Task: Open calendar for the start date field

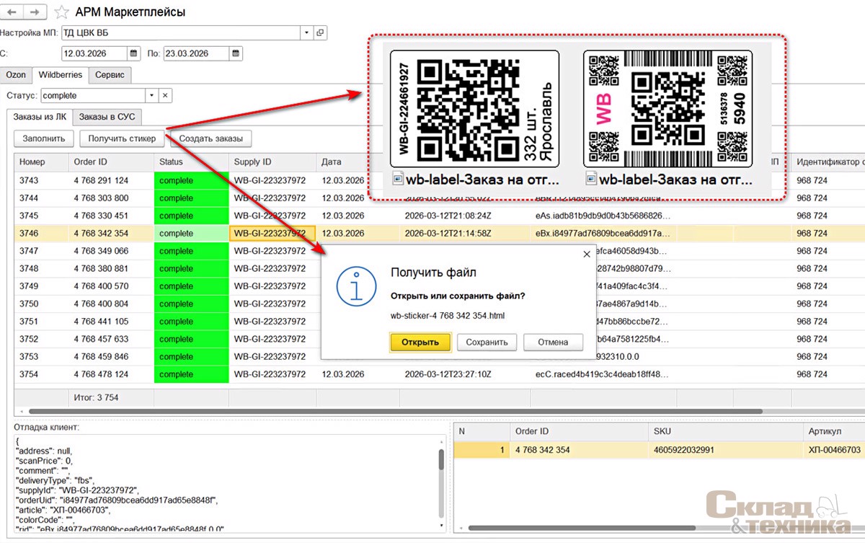Action: point(133,53)
